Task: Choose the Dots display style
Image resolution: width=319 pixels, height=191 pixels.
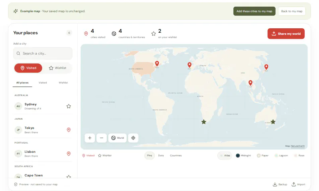Action: pos(161,156)
